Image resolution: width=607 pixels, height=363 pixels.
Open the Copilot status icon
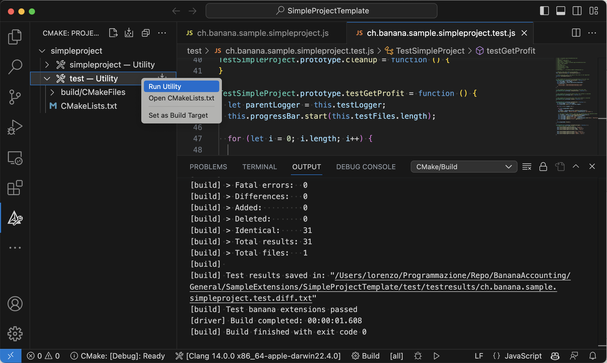pos(555,356)
